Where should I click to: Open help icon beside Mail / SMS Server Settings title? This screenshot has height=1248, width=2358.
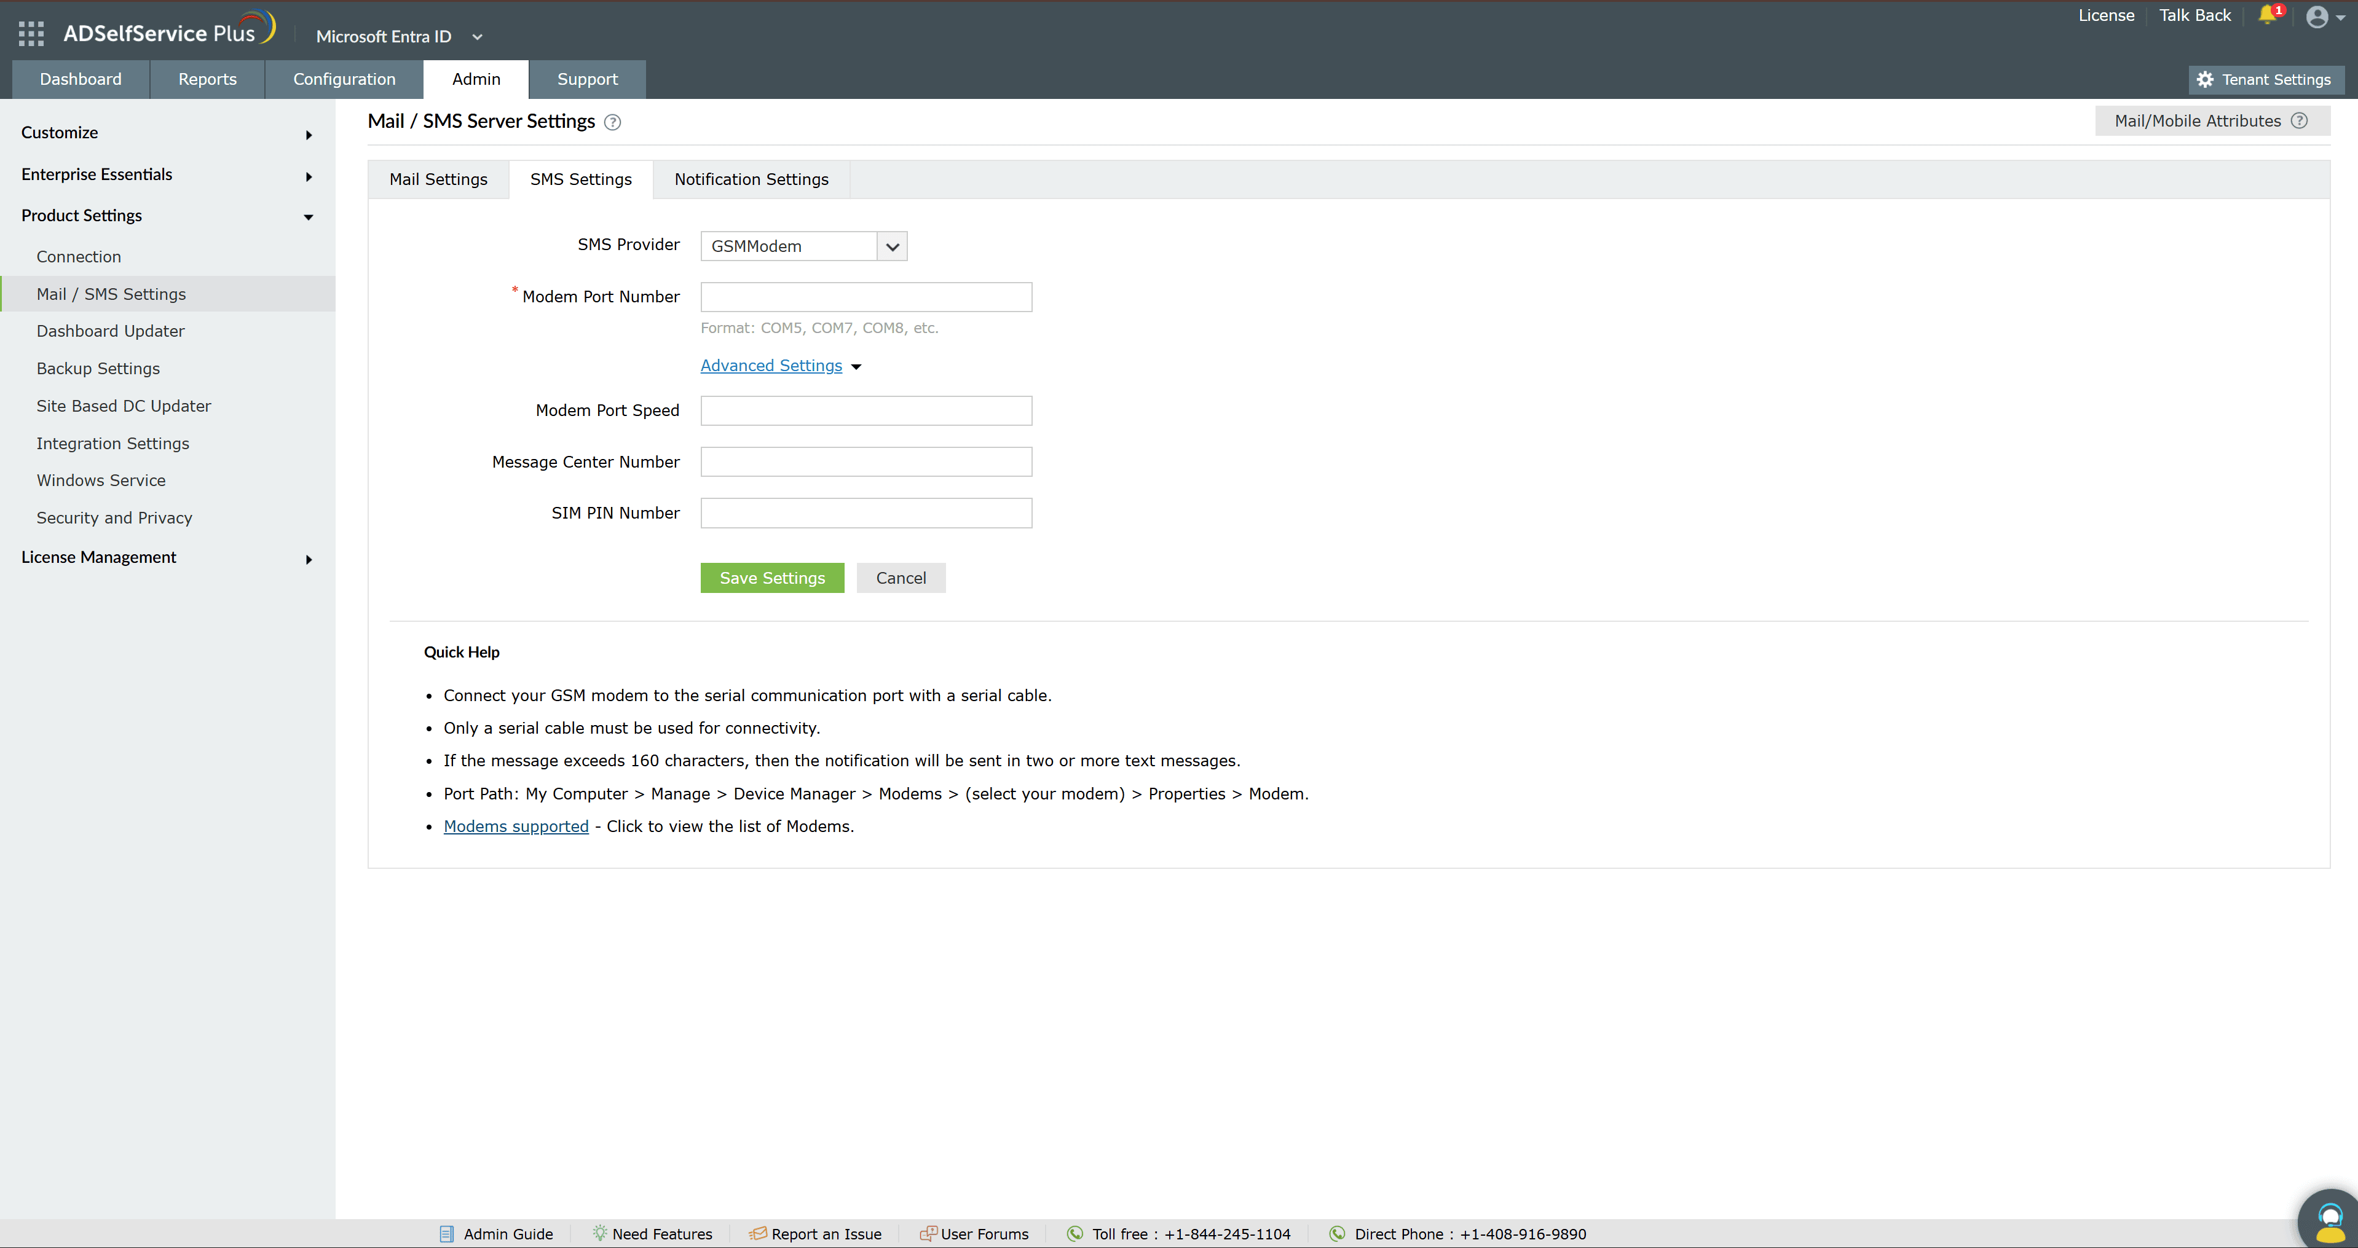[612, 123]
